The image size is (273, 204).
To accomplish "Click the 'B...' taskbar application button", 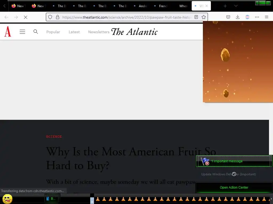I will pyautogui.click(x=51, y=199).
